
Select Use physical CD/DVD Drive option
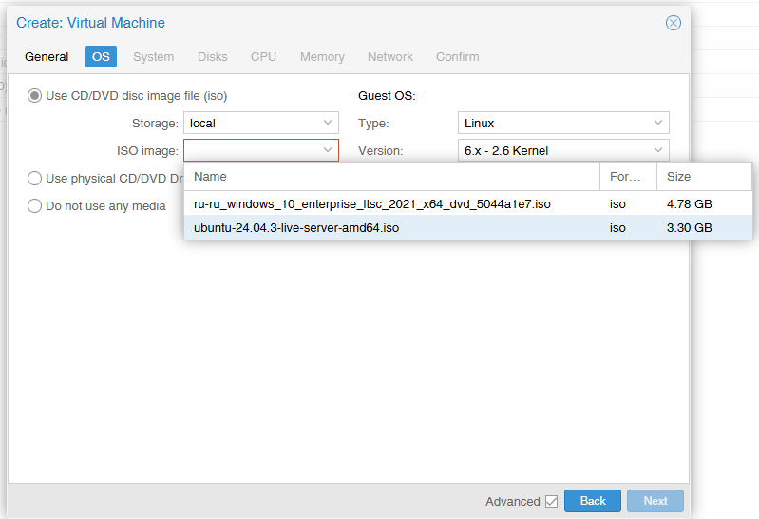[x=34, y=179]
